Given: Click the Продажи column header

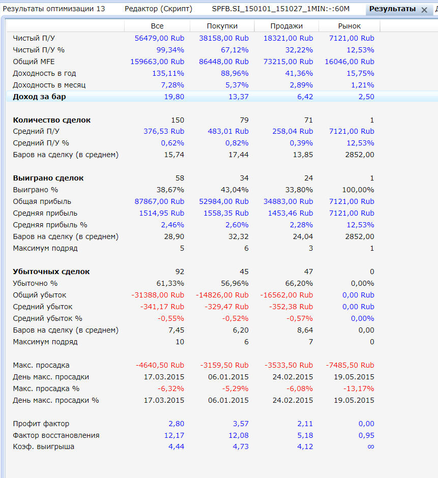Looking at the screenshot, I should pos(286,26).
